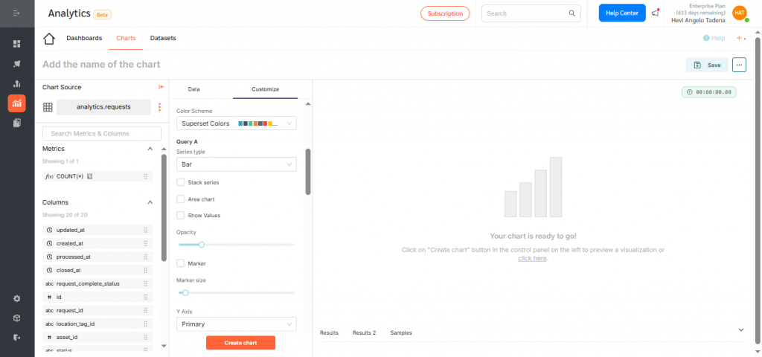Adjust the Opacity slider handle
This screenshot has height=357, width=762.
(201, 244)
